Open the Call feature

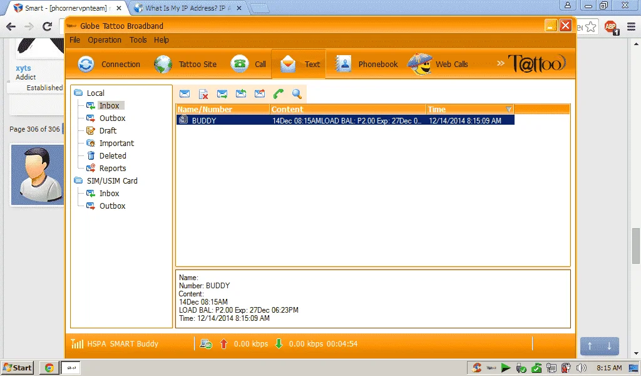pos(248,65)
